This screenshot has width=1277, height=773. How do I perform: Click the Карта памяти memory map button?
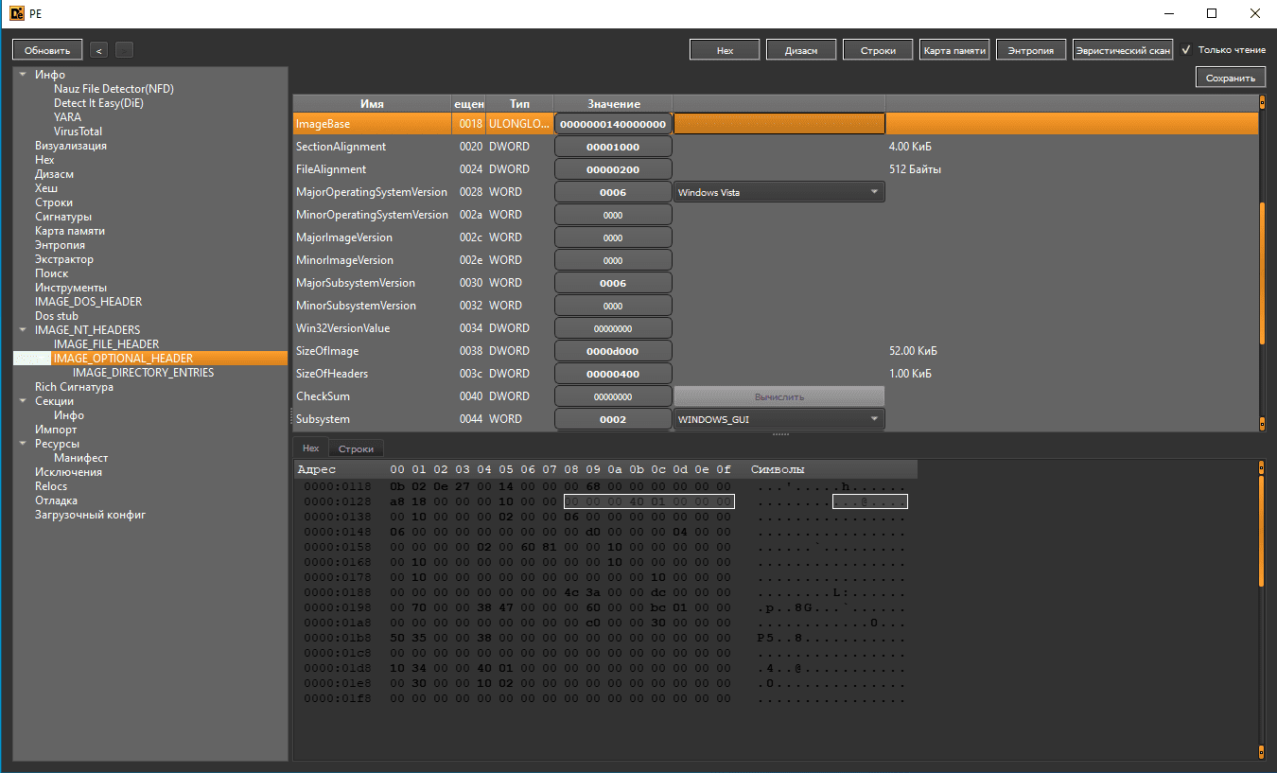click(x=953, y=50)
